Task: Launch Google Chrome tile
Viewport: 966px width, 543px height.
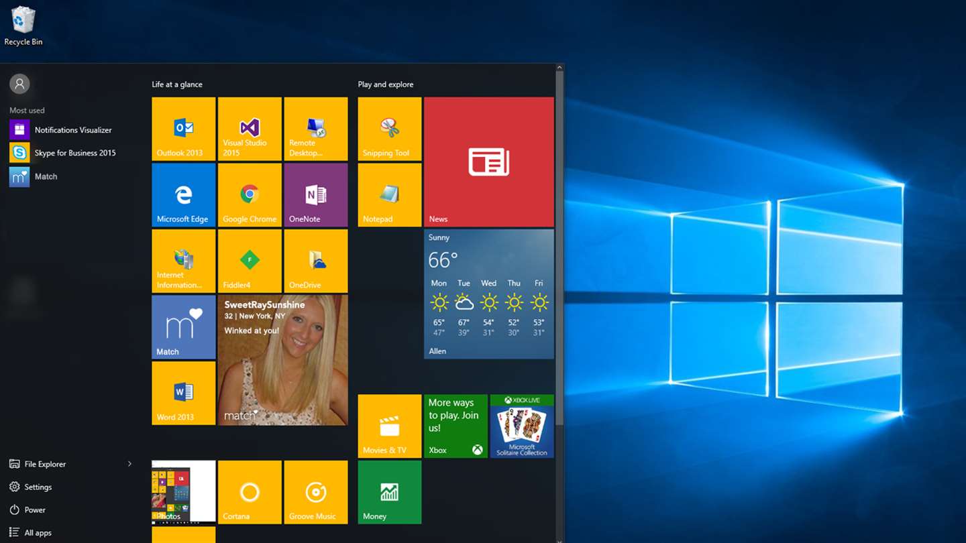Action: (x=250, y=195)
